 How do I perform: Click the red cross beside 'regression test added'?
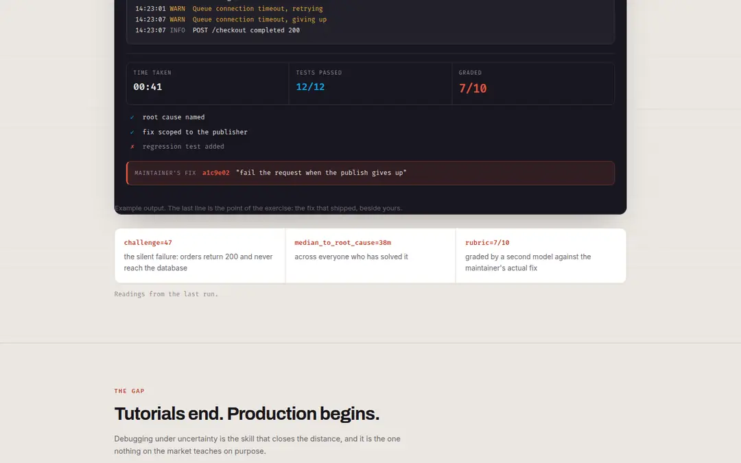(132, 147)
